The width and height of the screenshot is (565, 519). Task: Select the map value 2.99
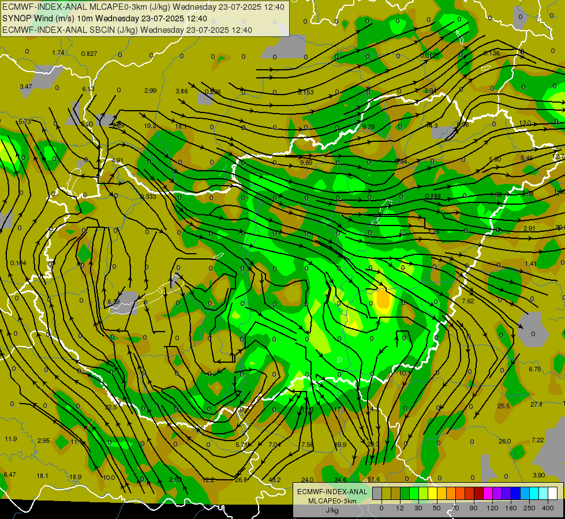[150, 91]
